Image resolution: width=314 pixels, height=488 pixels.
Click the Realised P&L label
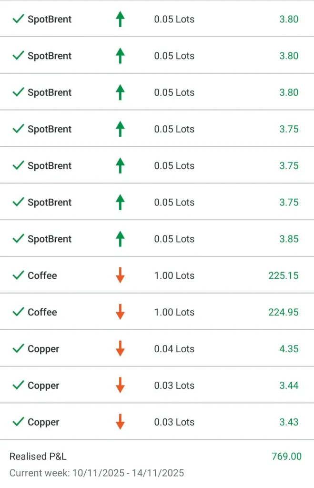[x=38, y=457]
